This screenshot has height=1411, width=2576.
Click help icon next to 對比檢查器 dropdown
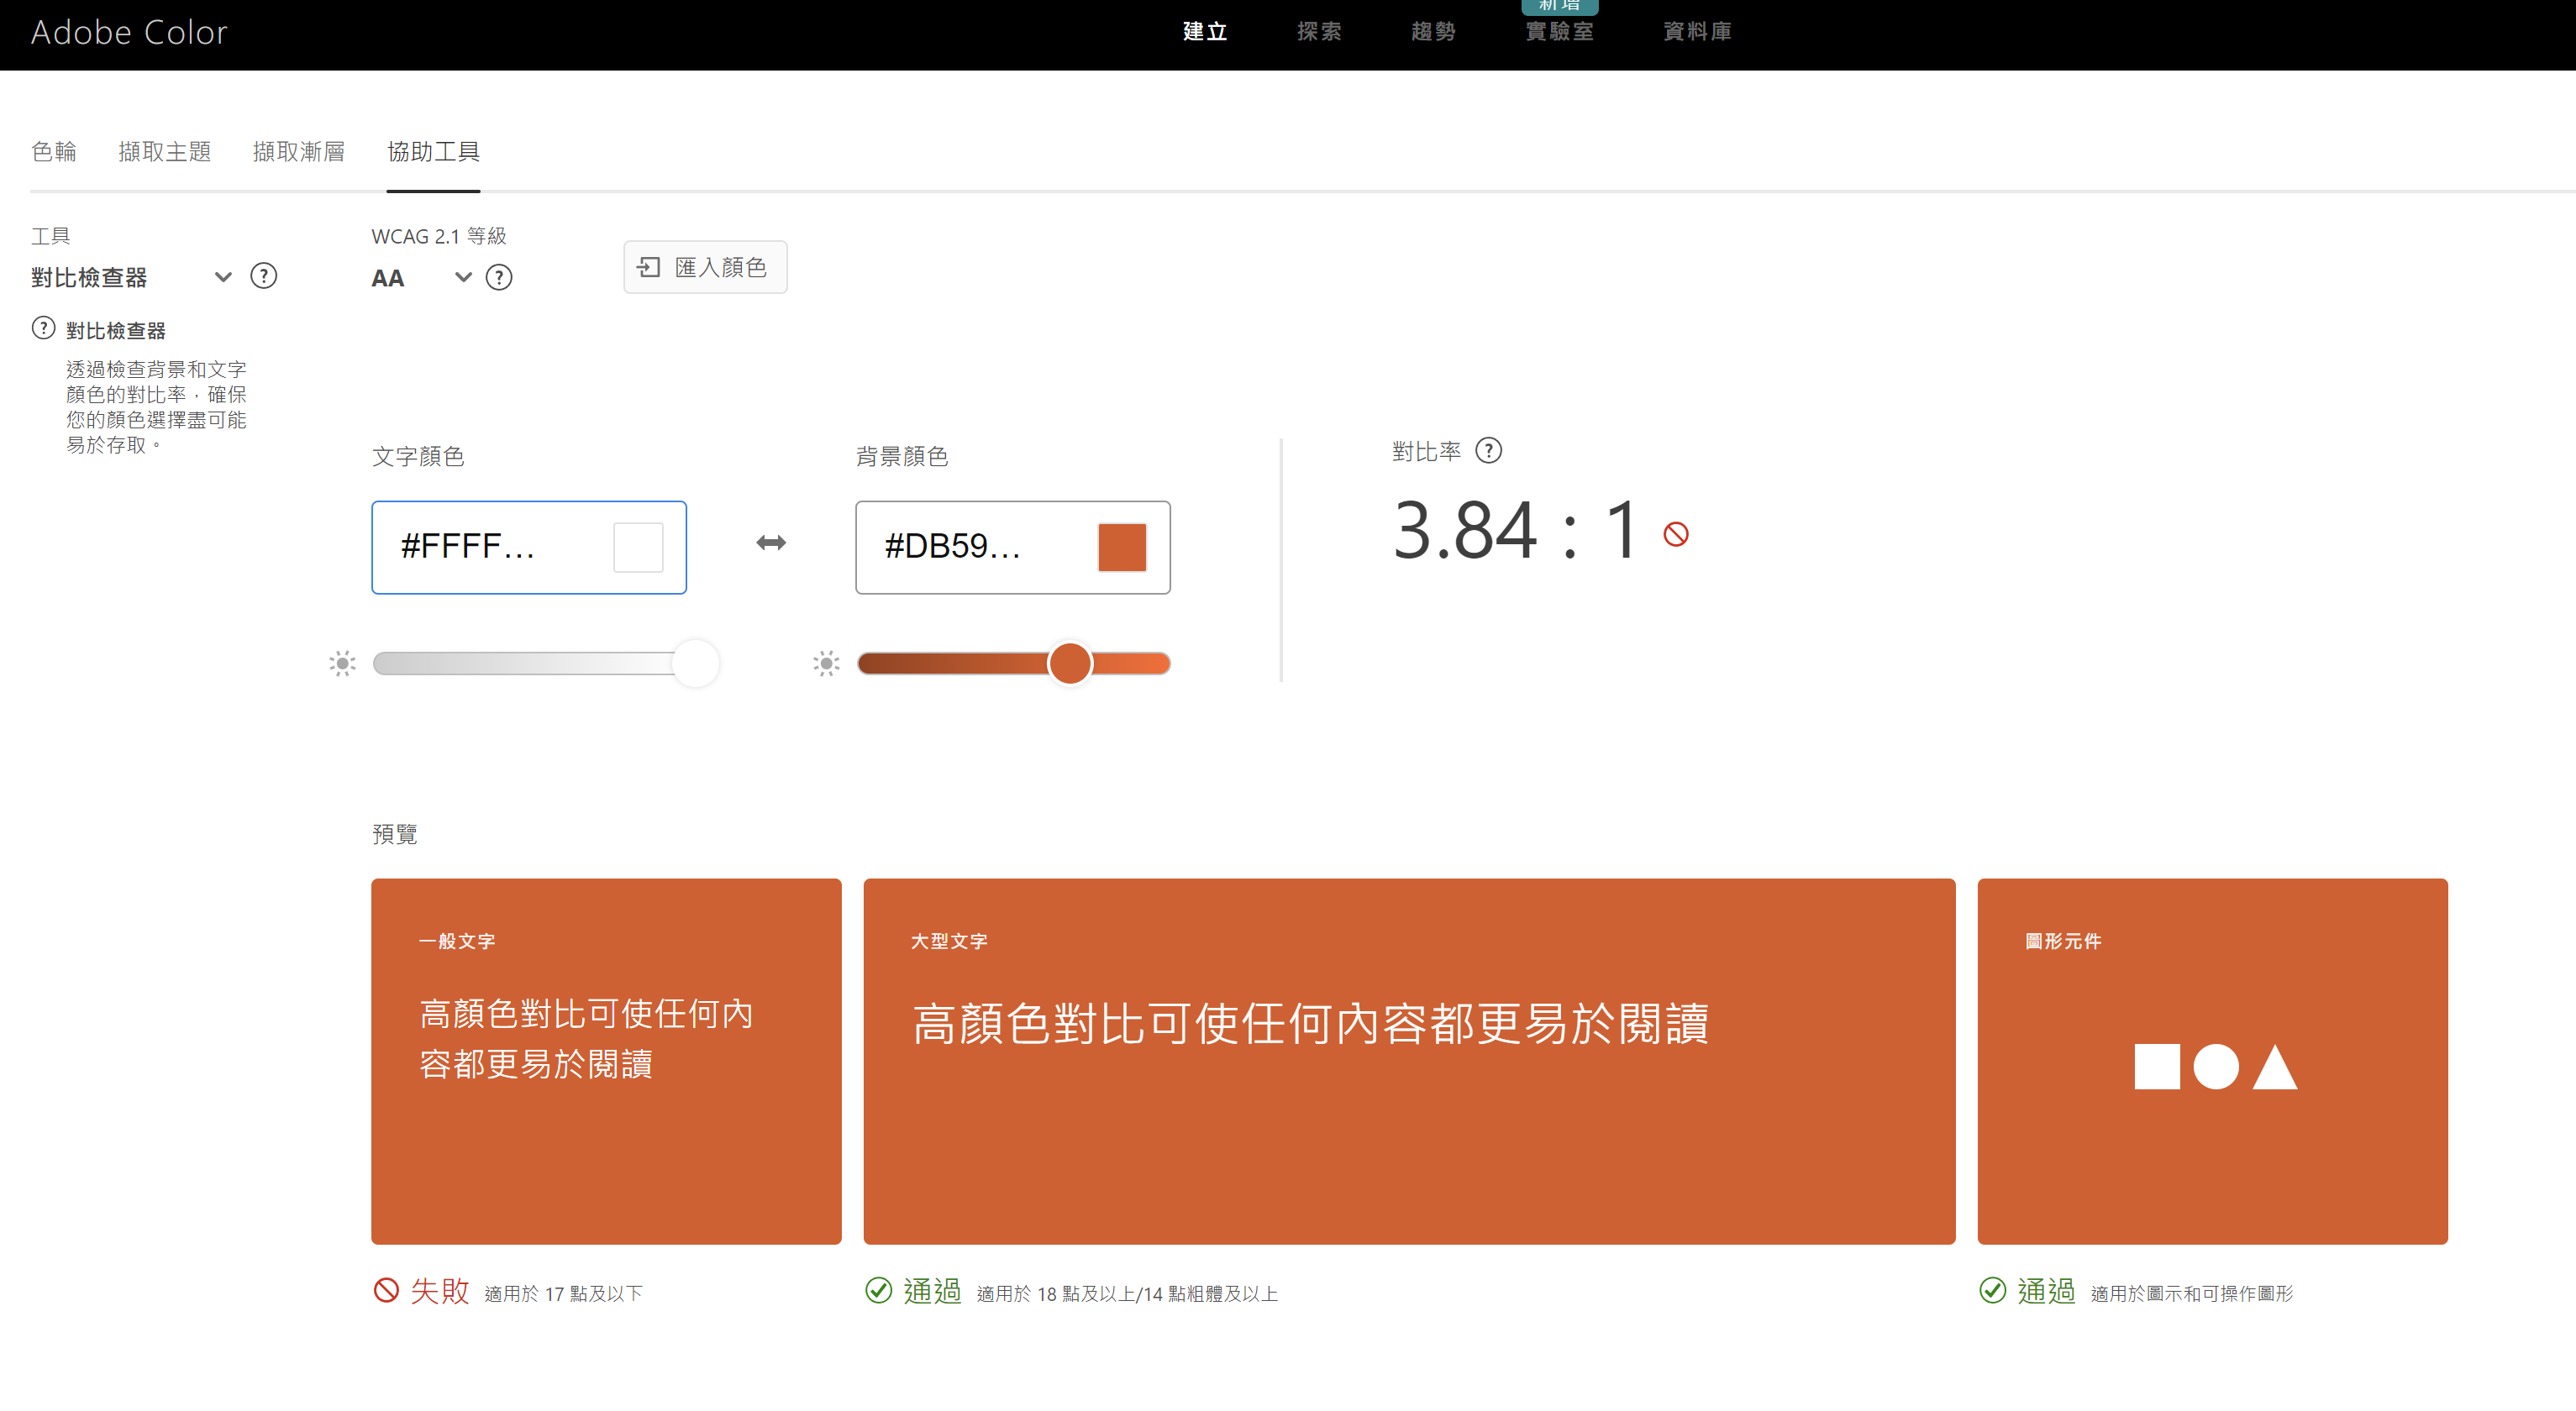point(263,275)
